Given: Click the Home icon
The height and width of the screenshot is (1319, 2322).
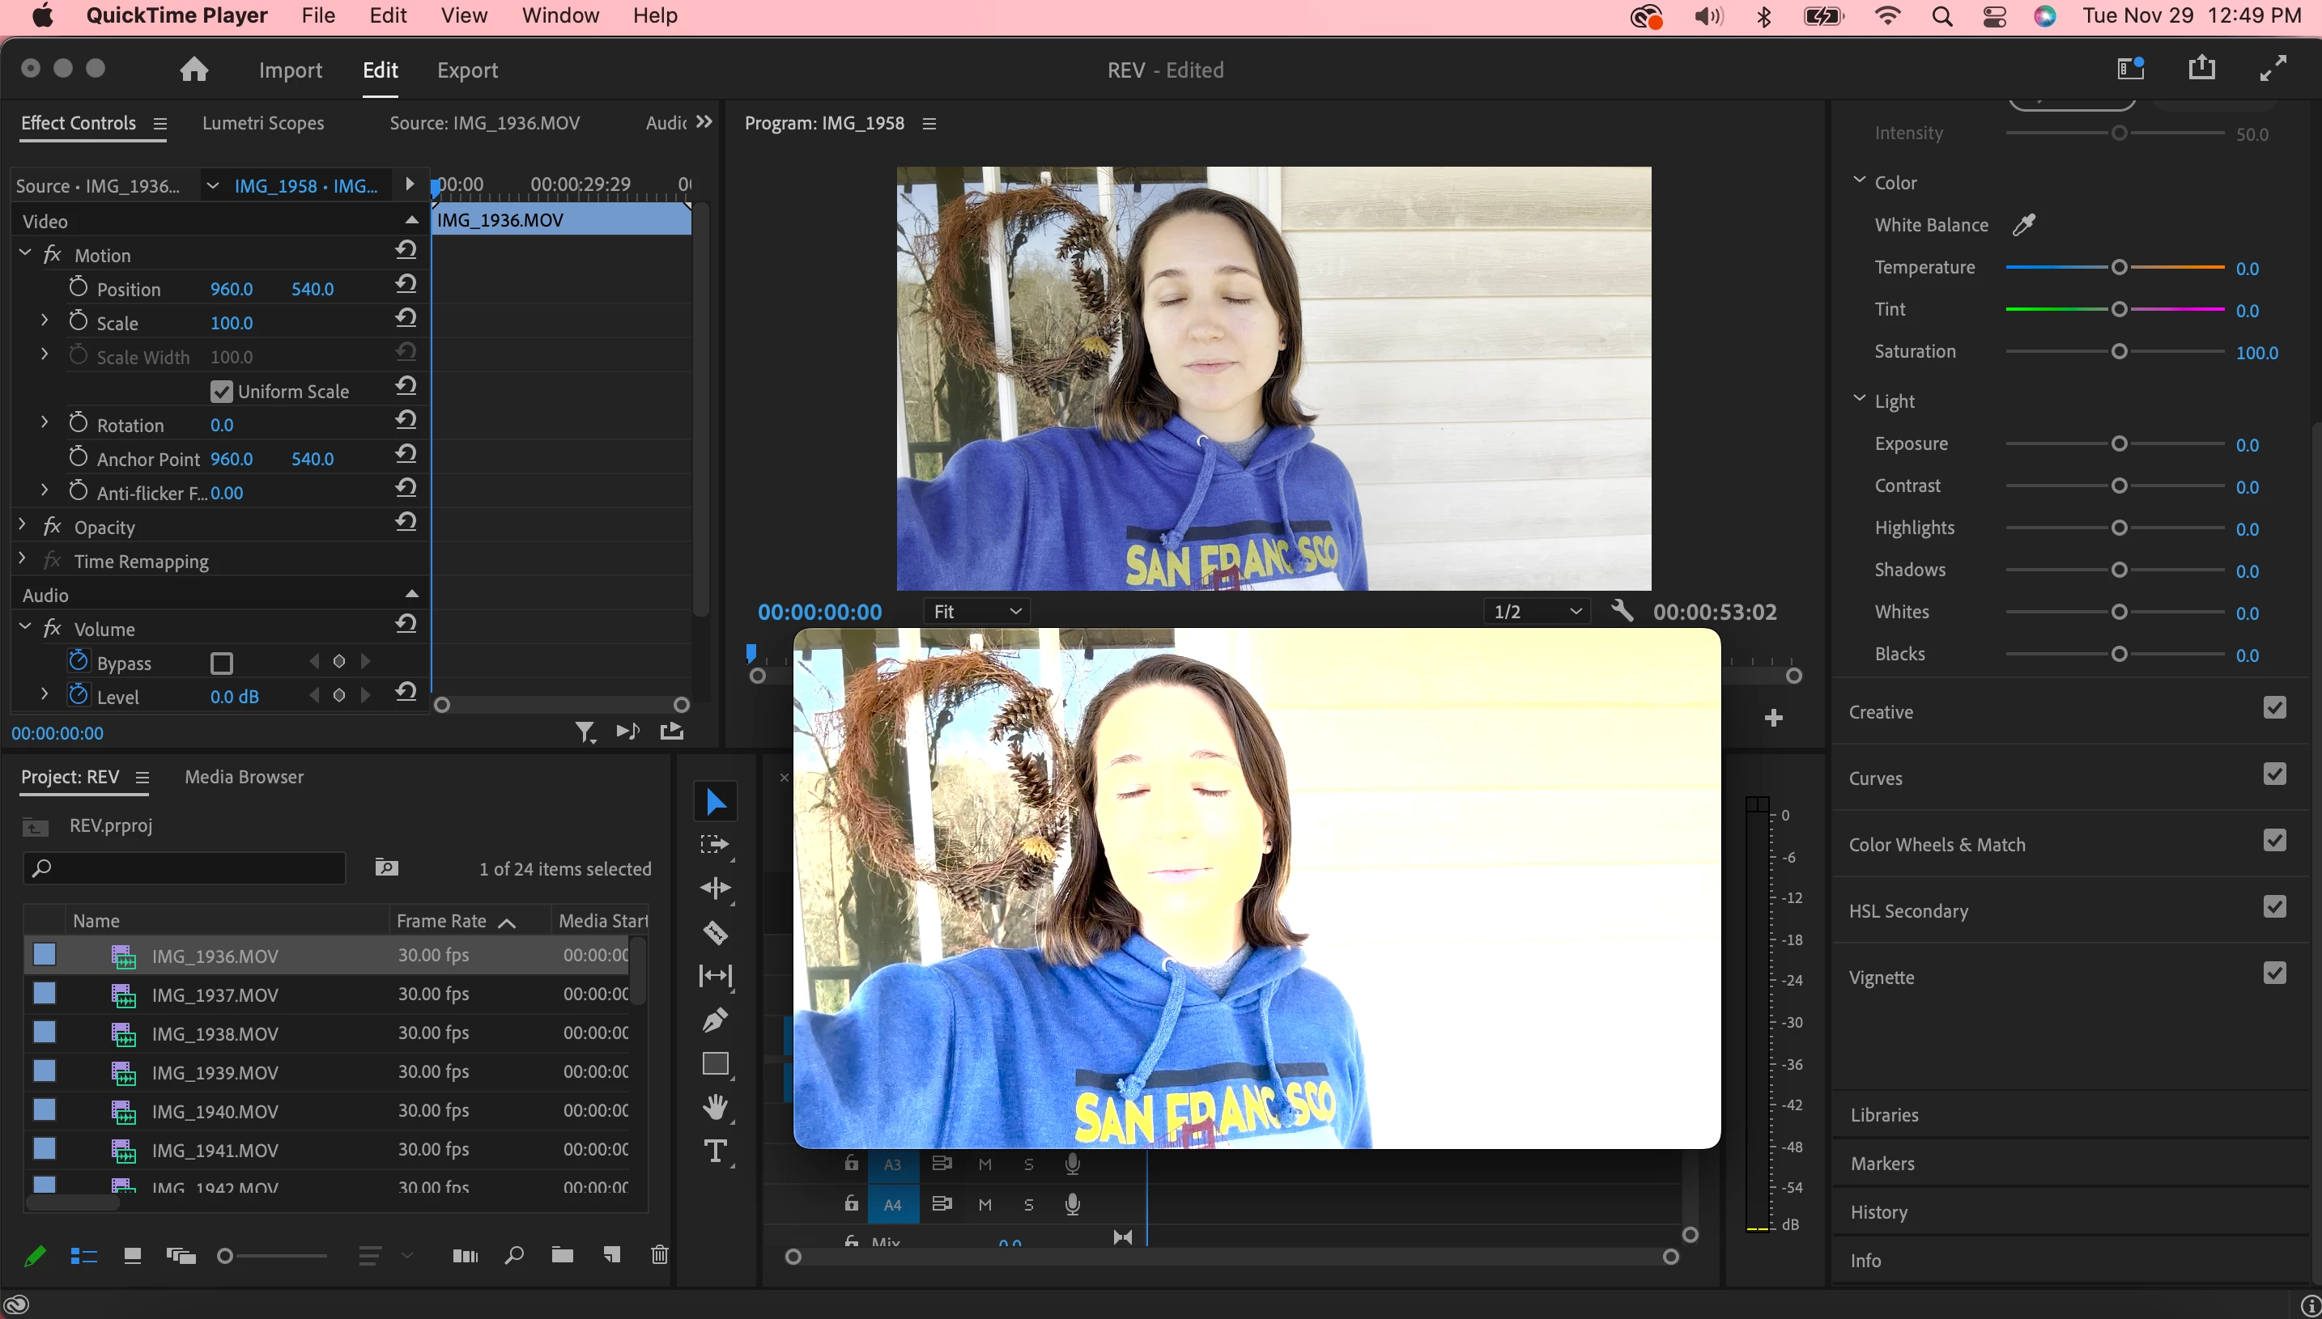Looking at the screenshot, I should point(194,70).
